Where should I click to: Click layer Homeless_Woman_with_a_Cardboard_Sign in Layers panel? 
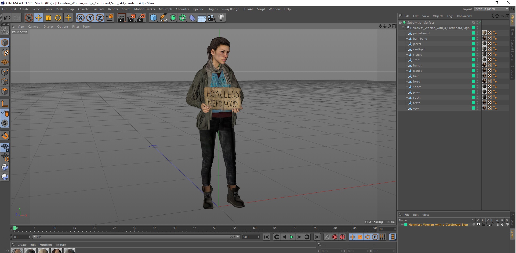coord(438,225)
